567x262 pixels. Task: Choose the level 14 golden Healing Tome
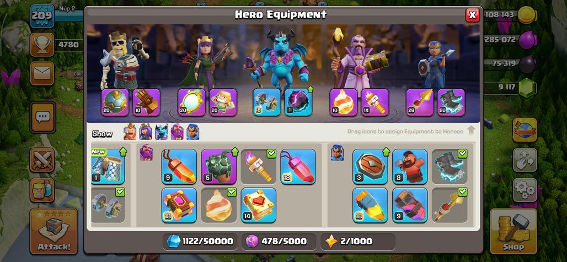258,205
